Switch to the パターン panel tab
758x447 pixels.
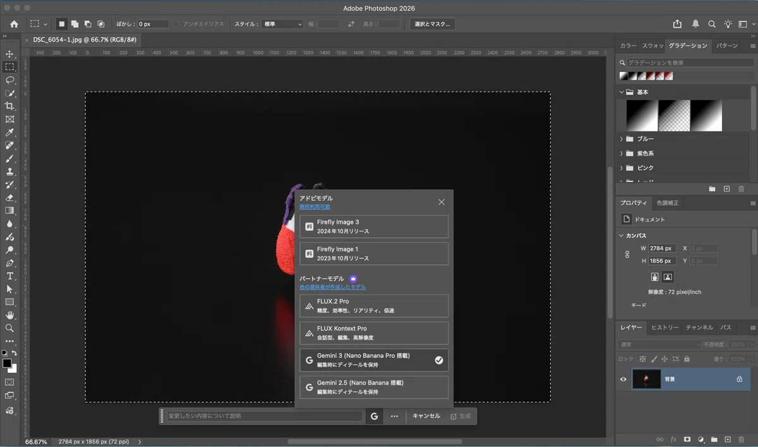(x=727, y=46)
